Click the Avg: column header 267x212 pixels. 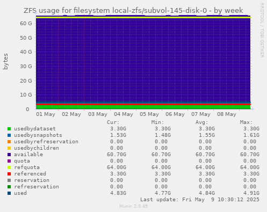tap(202, 122)
